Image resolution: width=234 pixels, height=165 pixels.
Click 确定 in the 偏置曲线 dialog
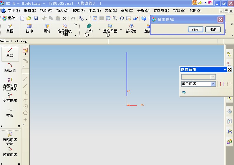tap(196, 29)
